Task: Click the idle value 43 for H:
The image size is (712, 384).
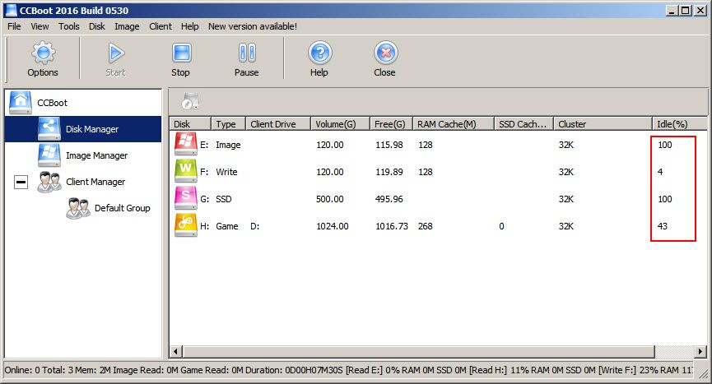Action: 663,226
